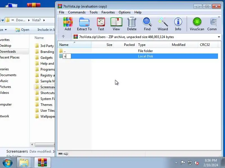The image size is (225, 168).
Task: Click the rename text field in file list
Action: (67, 56)
